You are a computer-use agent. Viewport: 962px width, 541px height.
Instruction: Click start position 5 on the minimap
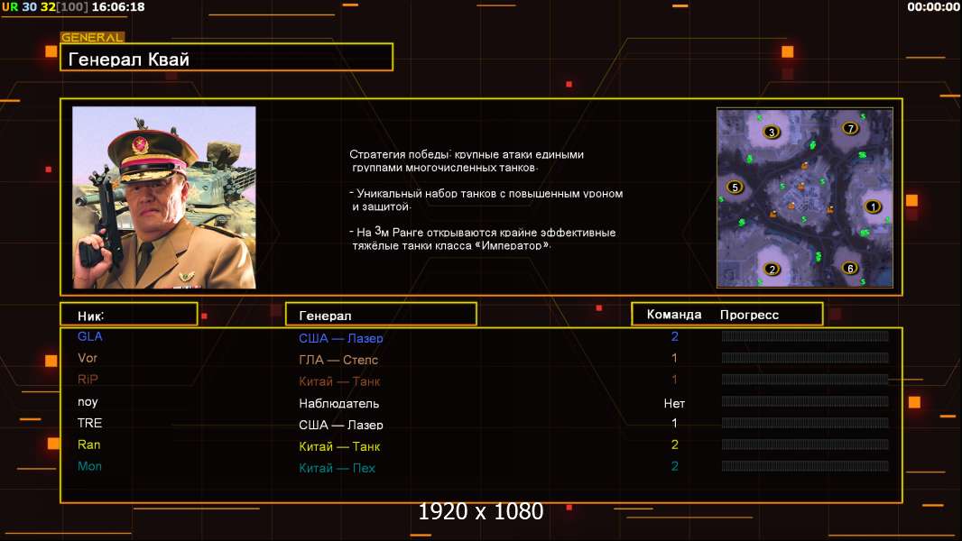pos(735,188)
